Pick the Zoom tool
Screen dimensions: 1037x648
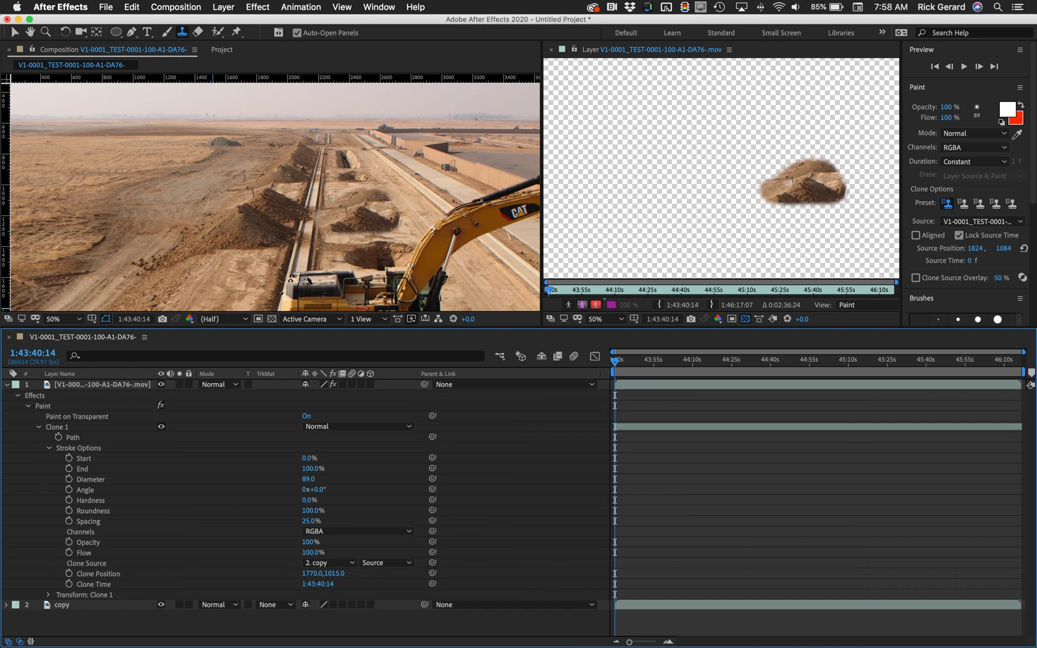[46, 32]
